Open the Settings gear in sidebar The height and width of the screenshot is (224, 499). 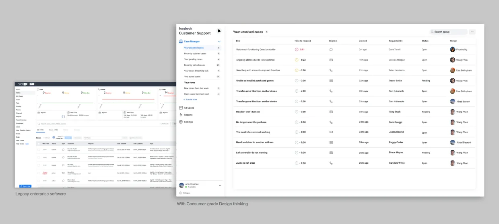[x=181, y=122]
